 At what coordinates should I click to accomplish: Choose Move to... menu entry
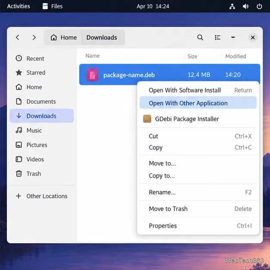pyautogui.click(x=198, y=163)
